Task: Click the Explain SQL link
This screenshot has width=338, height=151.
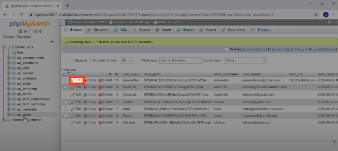Action: [x=281, y=50]
